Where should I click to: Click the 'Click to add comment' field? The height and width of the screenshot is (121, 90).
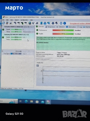pyautogui.click(x=63, y=59)
